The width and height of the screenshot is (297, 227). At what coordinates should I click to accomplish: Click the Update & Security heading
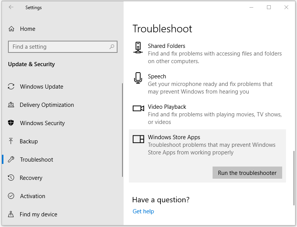tap(32, 64)
